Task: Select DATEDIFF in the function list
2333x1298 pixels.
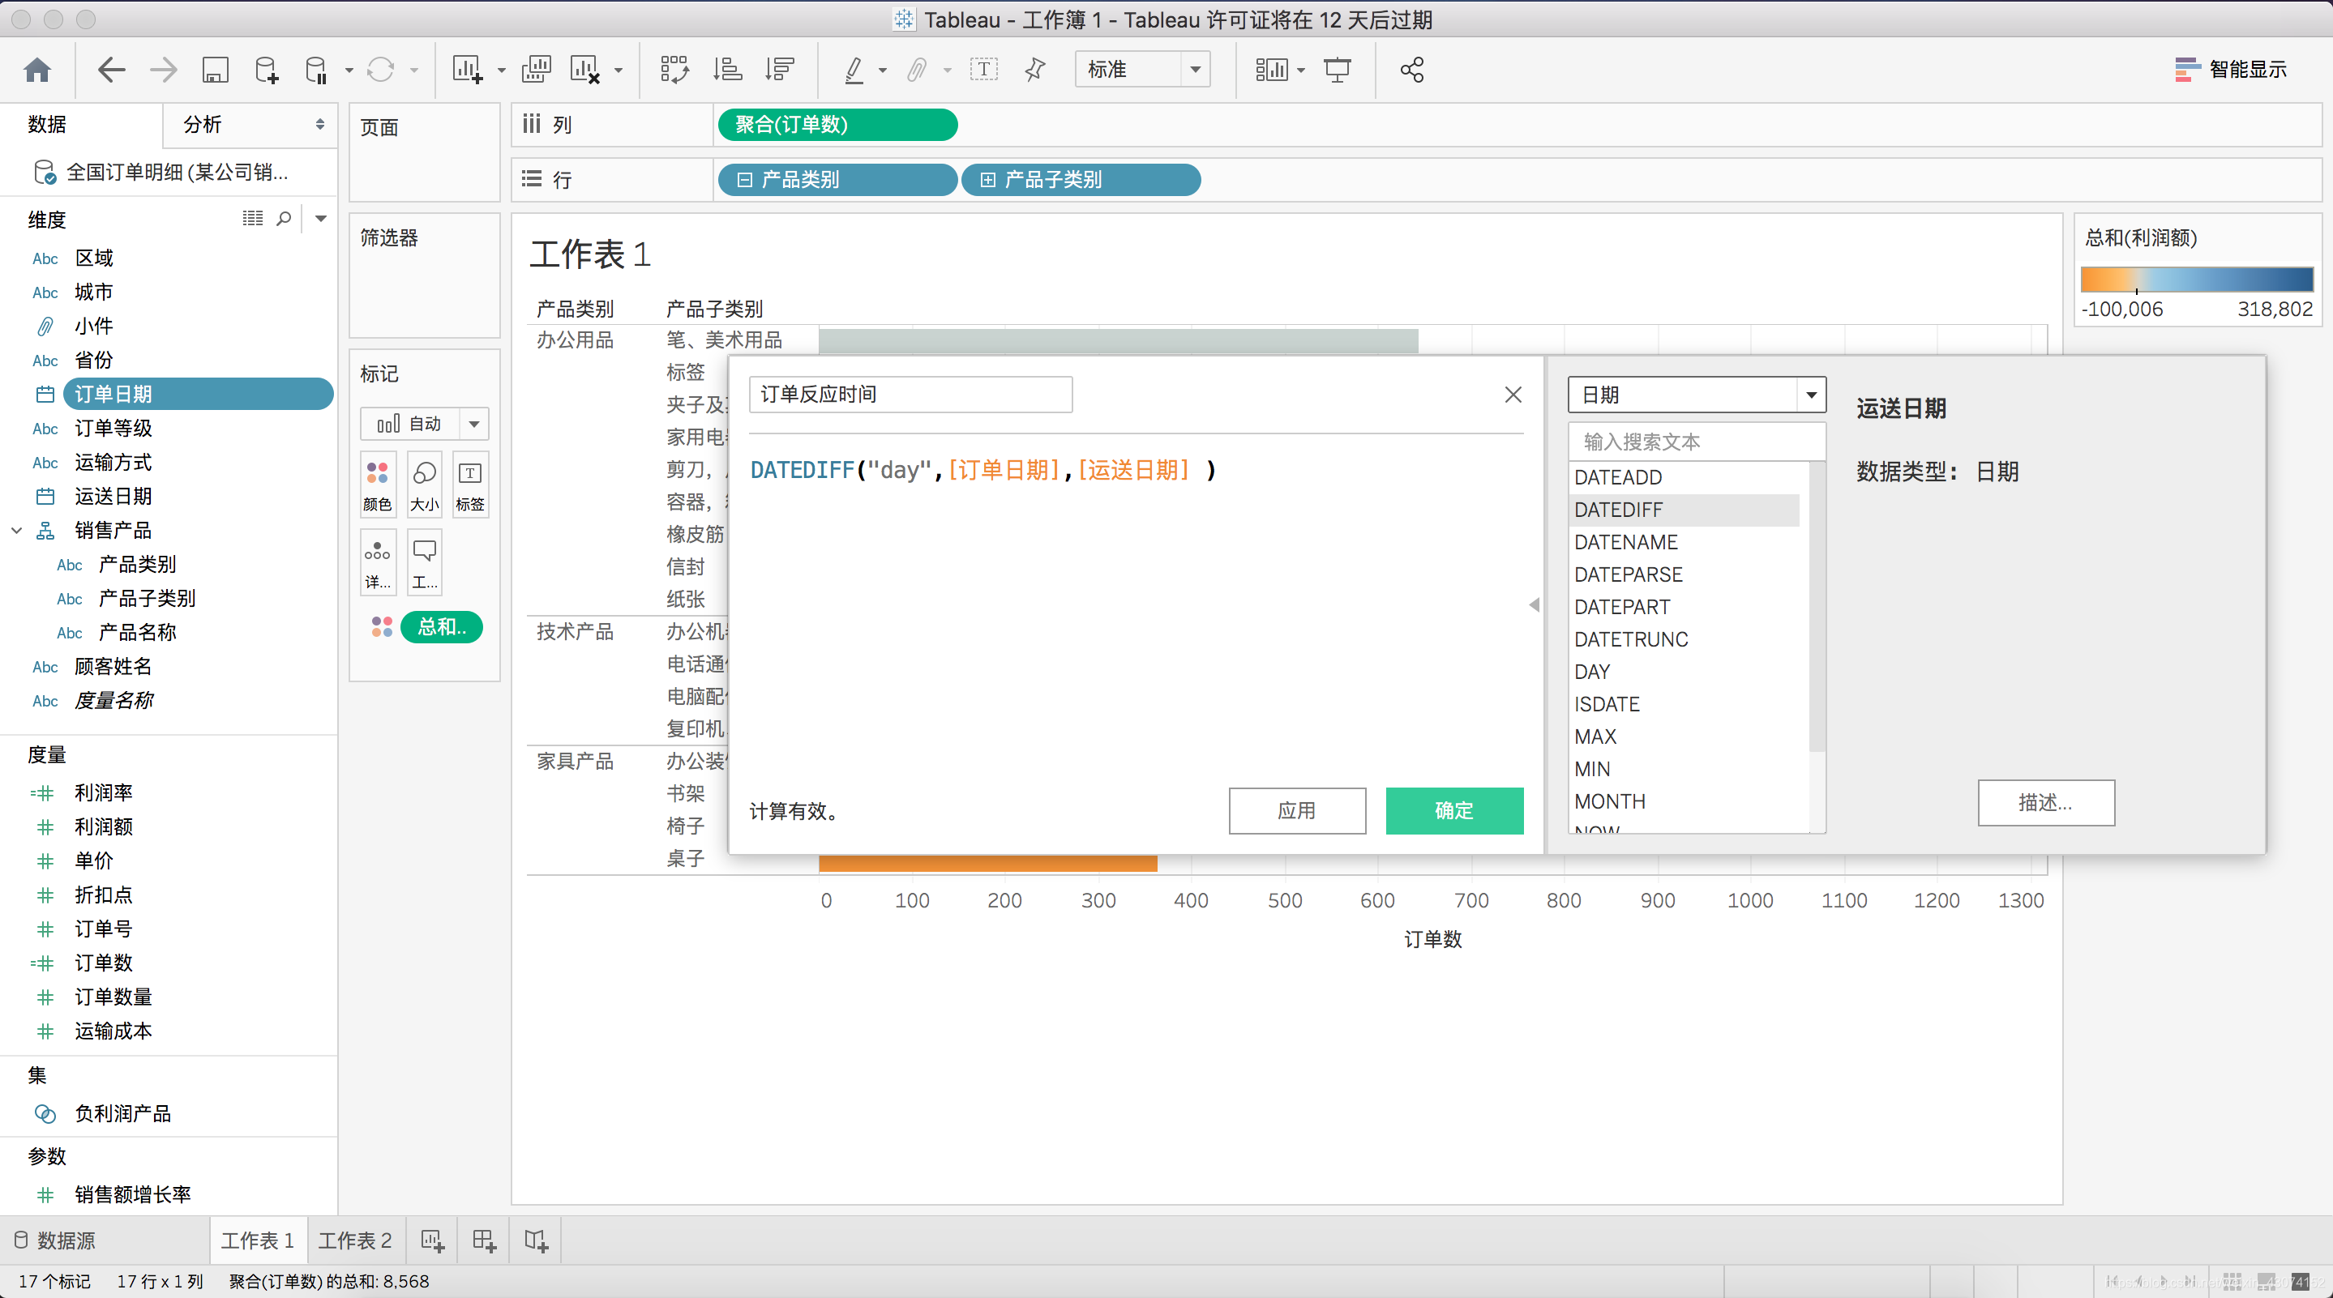Action: point(1684,510)
